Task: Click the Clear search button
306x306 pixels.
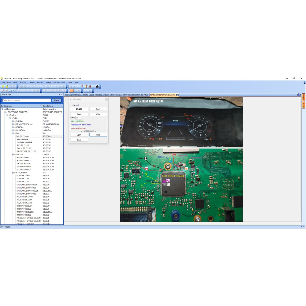Action: click(x=57, y=100)
